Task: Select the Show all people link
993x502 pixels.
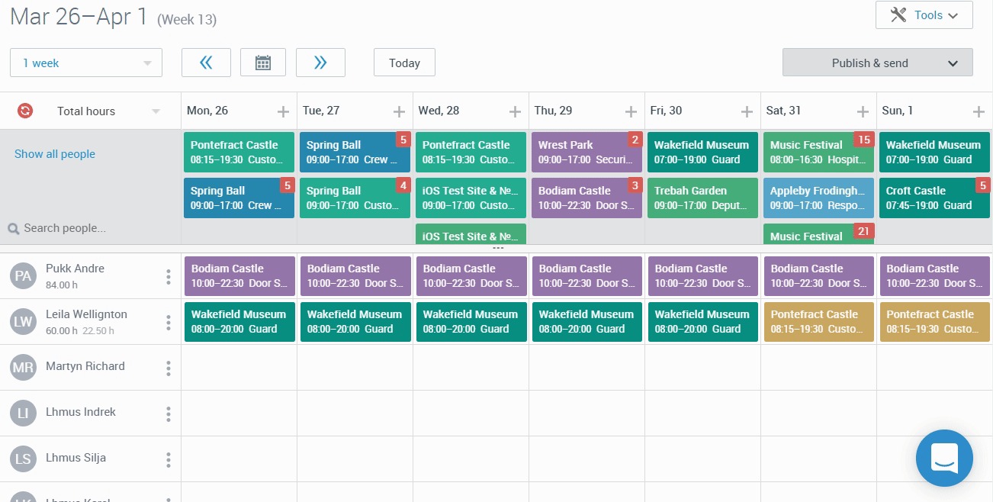Action: tap(54, 154)
